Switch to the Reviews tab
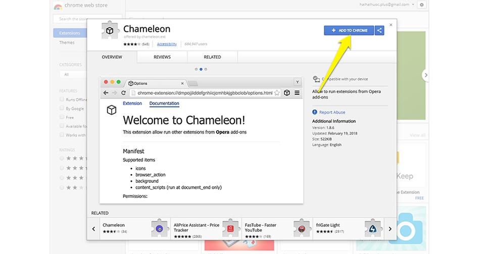The width and height of the screenshot is (485, 254). [162, 57]
